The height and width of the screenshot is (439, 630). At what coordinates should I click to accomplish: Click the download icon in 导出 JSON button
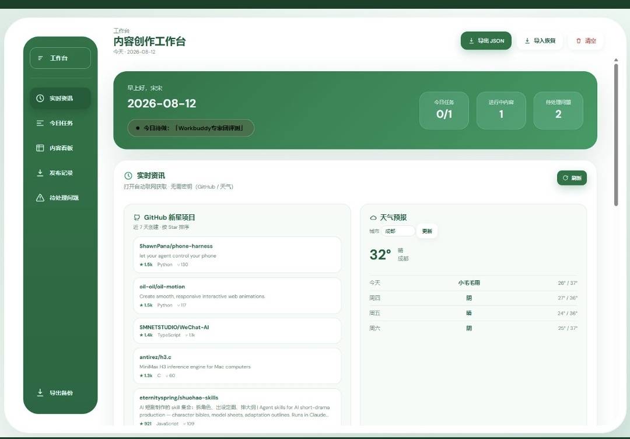pyautogui.click(x=471, y=41)
